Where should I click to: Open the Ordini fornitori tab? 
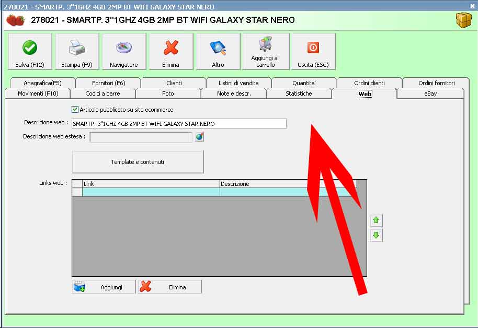(x=436, y=83)
